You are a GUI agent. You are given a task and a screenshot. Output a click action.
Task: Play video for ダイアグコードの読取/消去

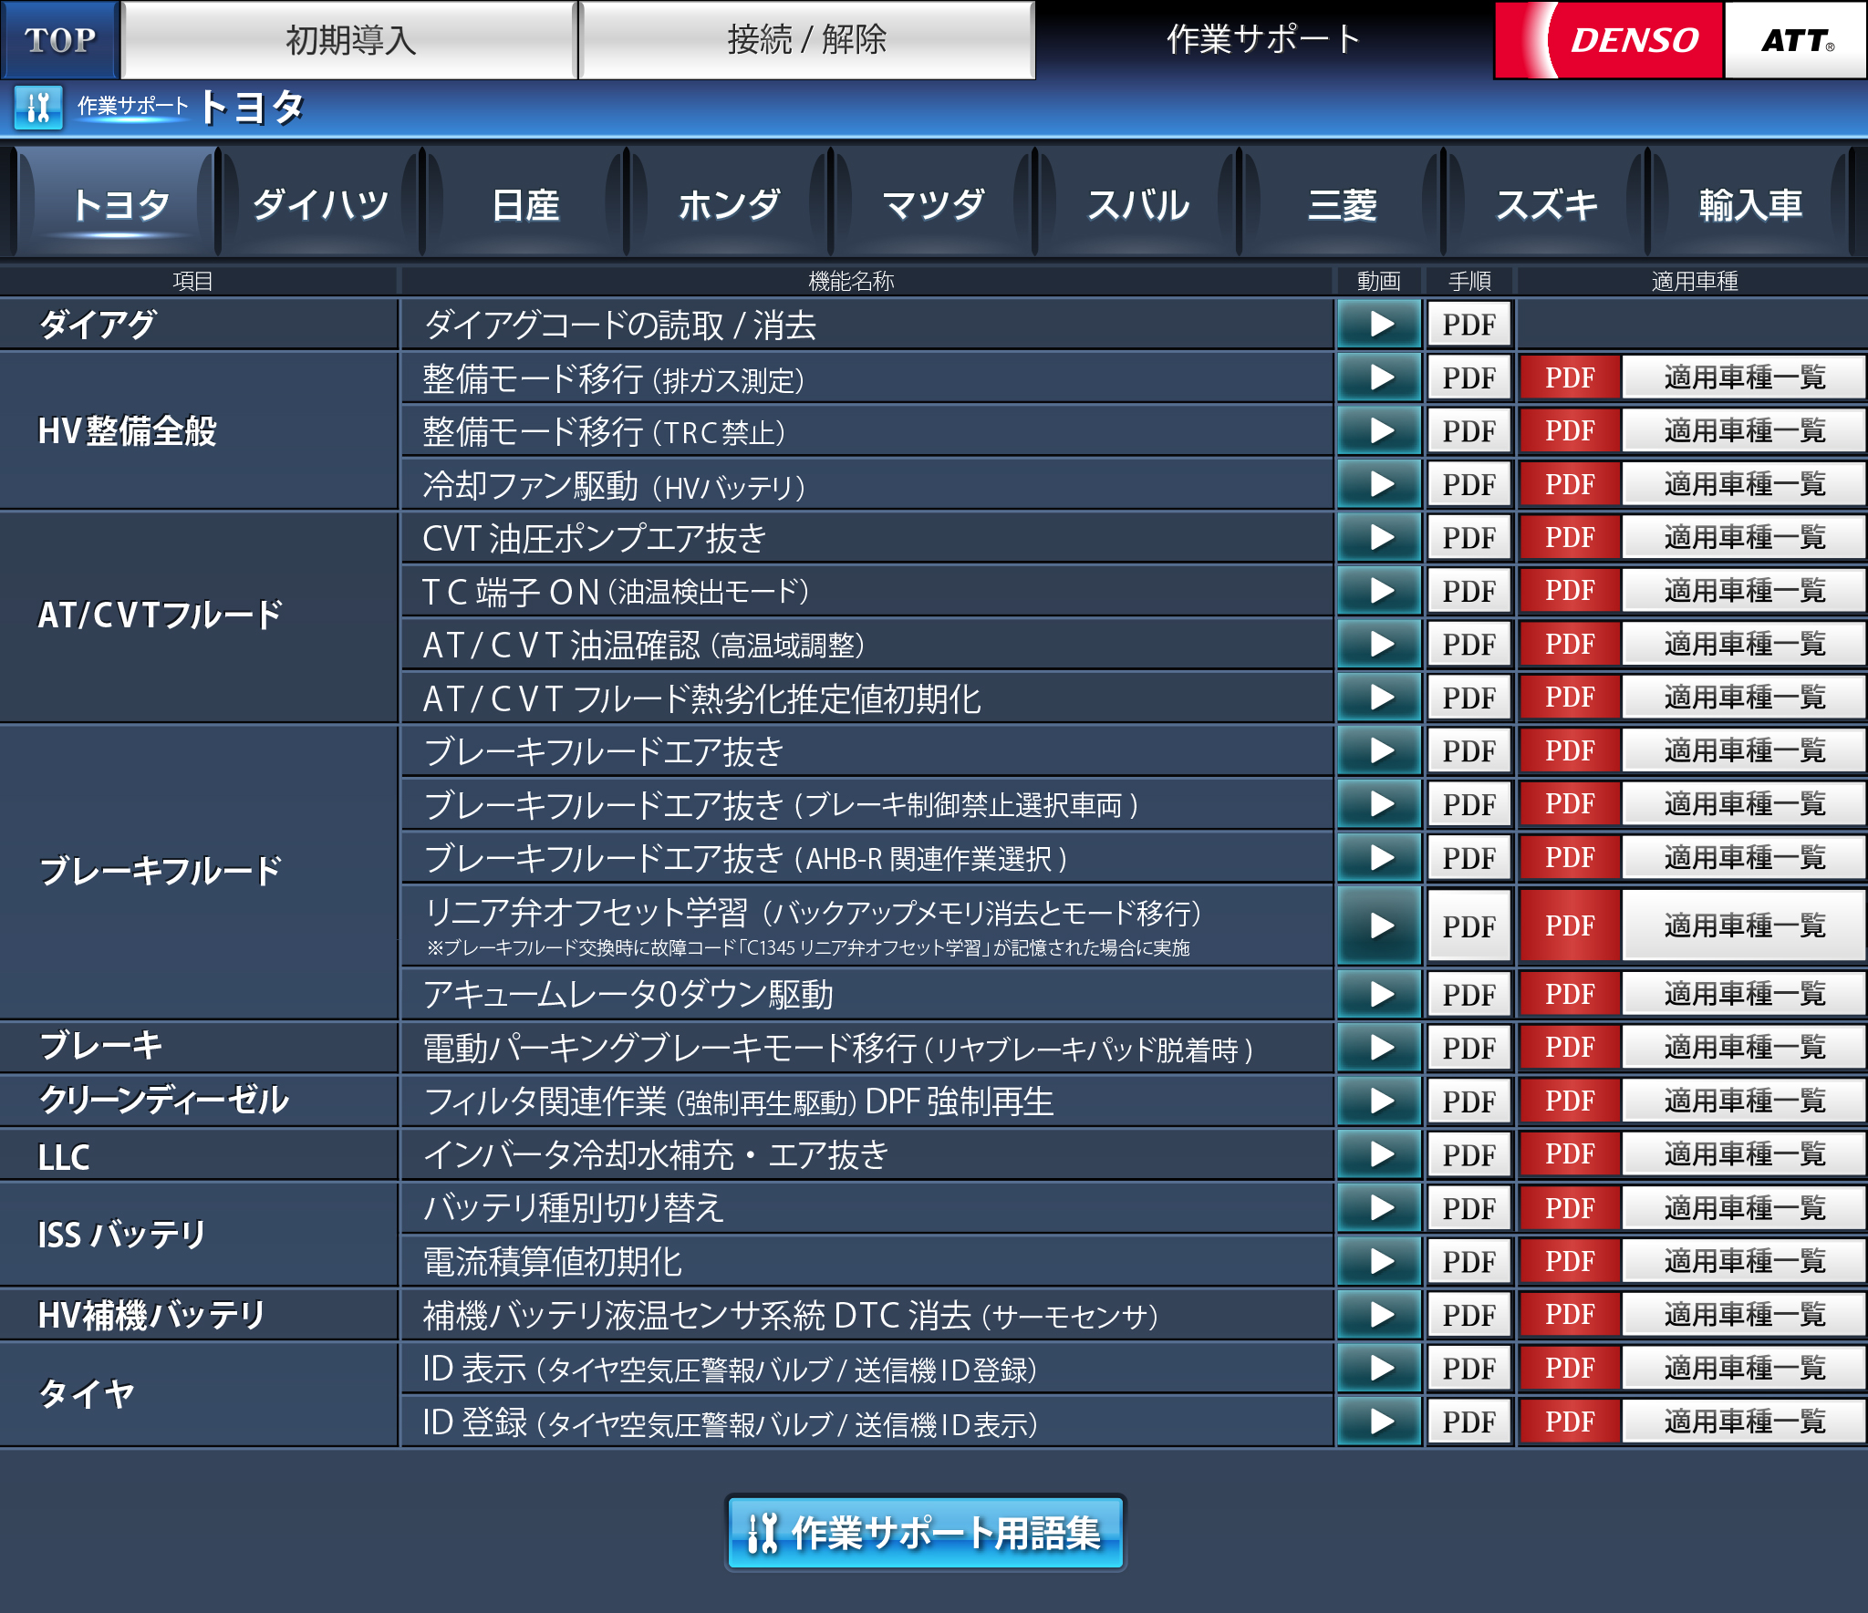click(x=1380, y=325)
